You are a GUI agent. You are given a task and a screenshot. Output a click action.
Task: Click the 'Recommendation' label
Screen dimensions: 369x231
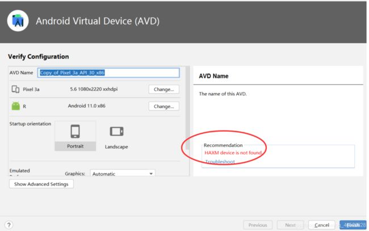pos(223,145)
